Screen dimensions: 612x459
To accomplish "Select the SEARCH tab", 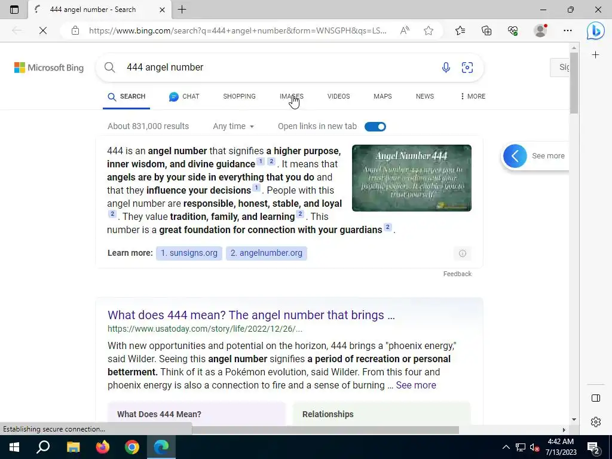I will tap(127, 96).
